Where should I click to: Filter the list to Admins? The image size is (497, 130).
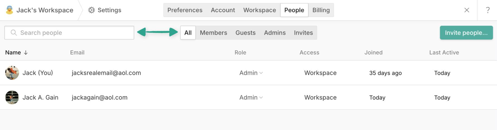point(275,33)
